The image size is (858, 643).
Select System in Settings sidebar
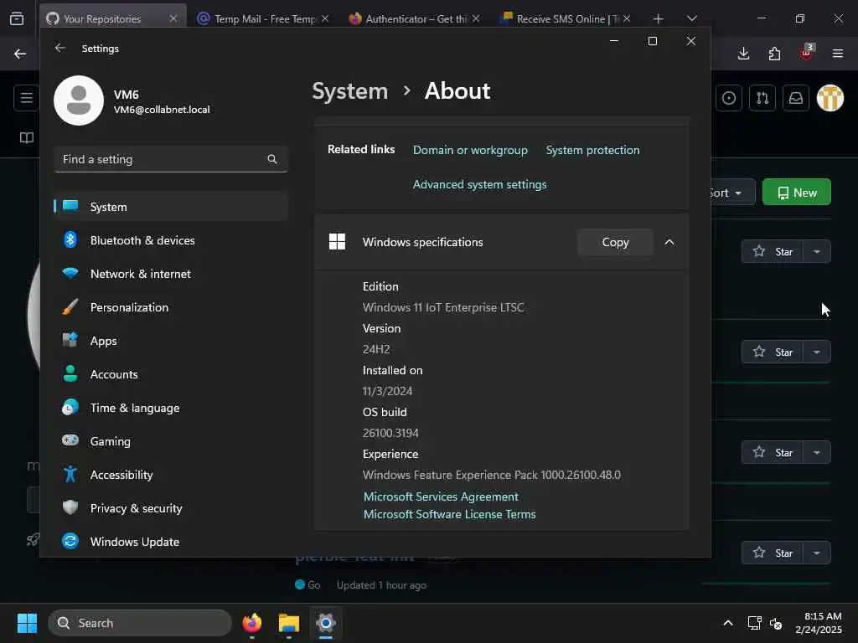pos(171,207)
